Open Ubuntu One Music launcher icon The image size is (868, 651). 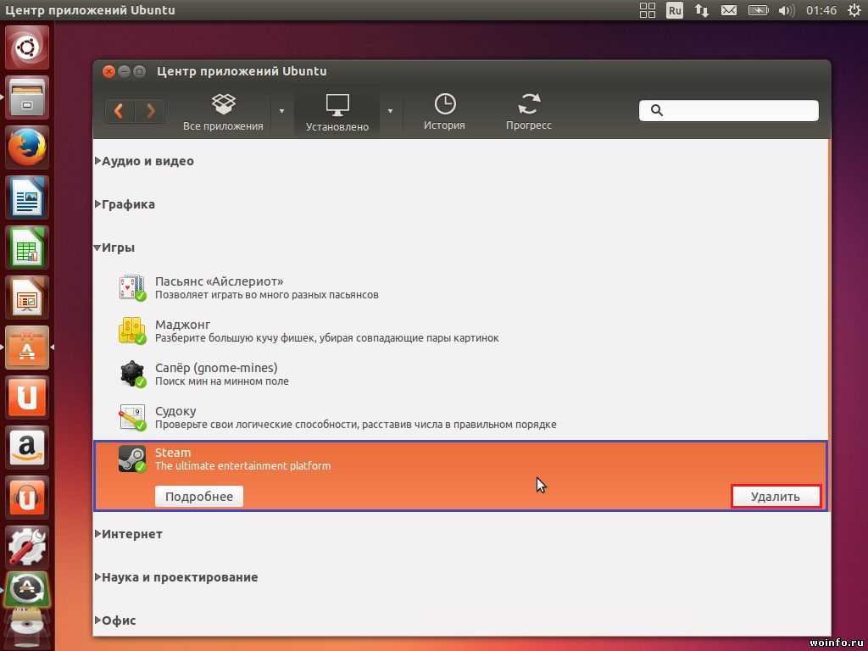[x=27, y=497]
